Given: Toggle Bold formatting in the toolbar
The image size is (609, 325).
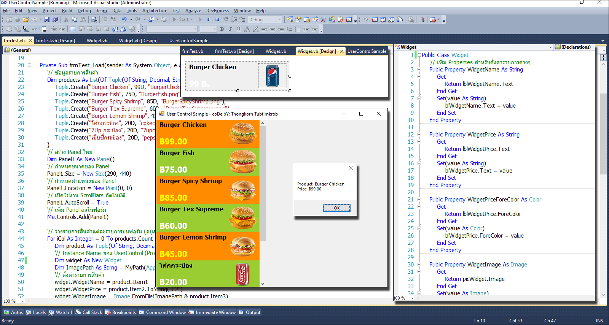Looking at the screenshot, I should pos(222,29).
